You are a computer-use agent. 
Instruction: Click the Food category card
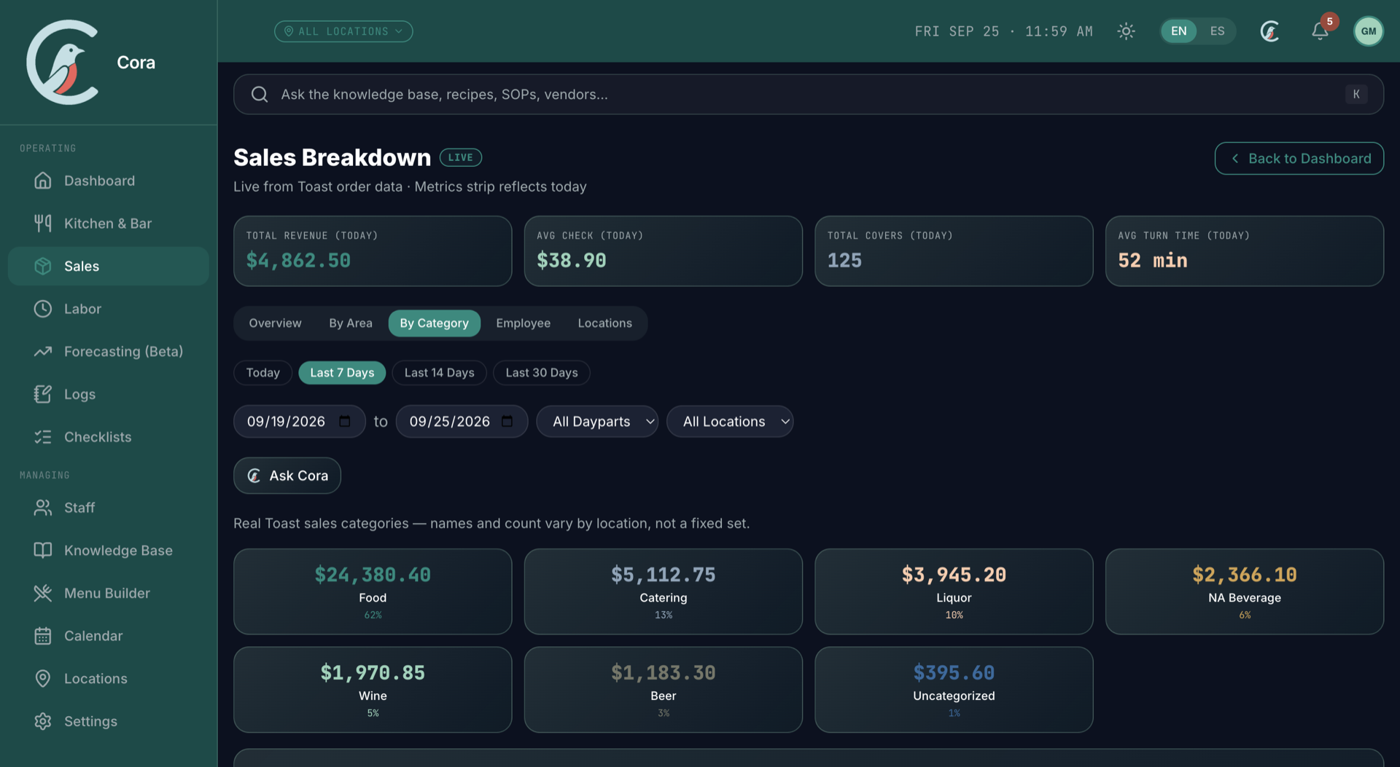[x=373, y=591]
